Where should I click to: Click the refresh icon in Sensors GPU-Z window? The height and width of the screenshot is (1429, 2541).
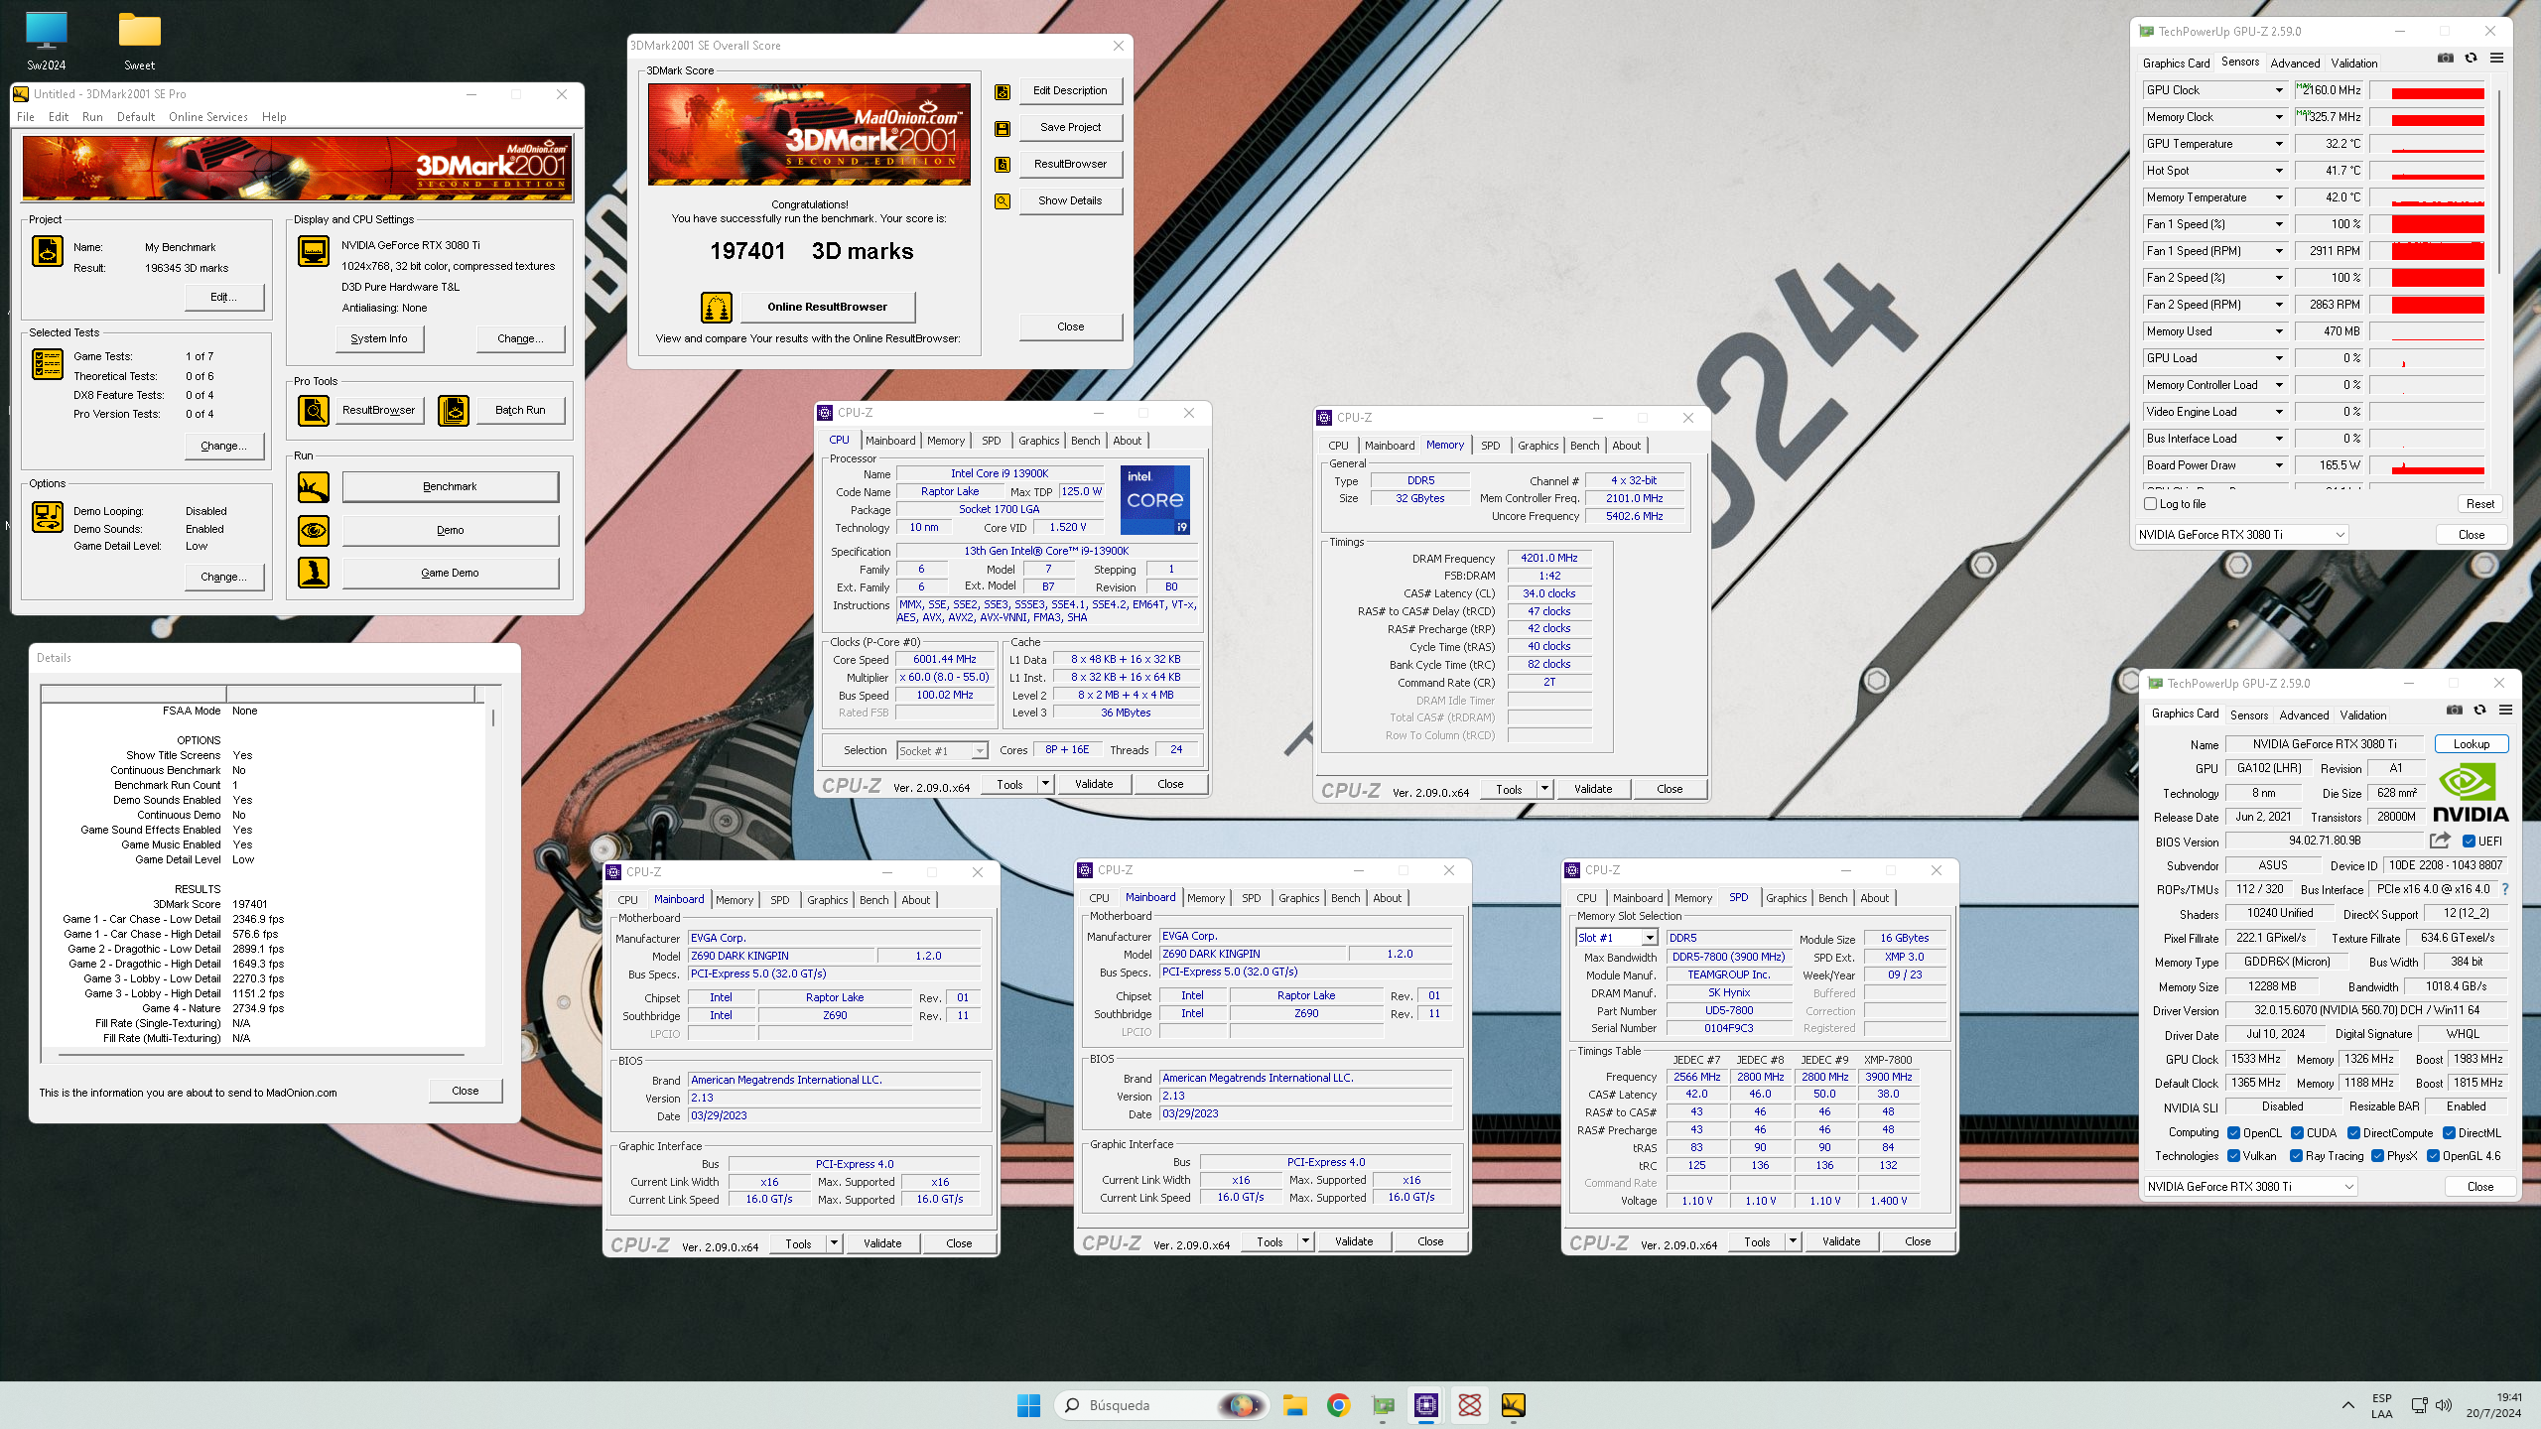click(x=2472, y=59)
